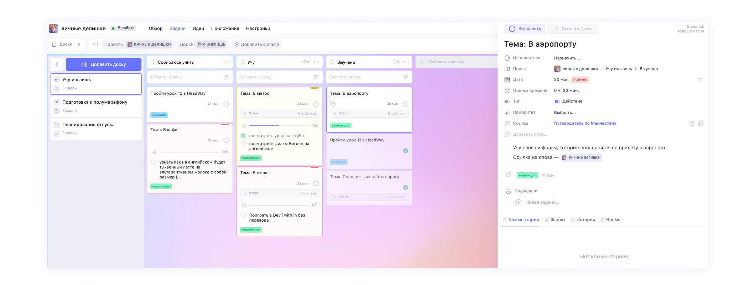Click the drag handle of the Собираюсь учить column
739x285 pixels.
tap(153, 62)
